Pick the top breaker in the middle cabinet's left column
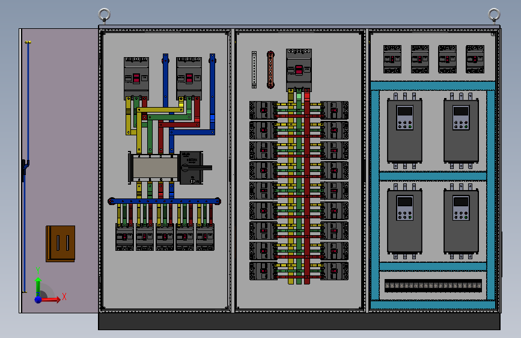Image resolution: width=521 pixels, height=338 pixels. (263, 110)
